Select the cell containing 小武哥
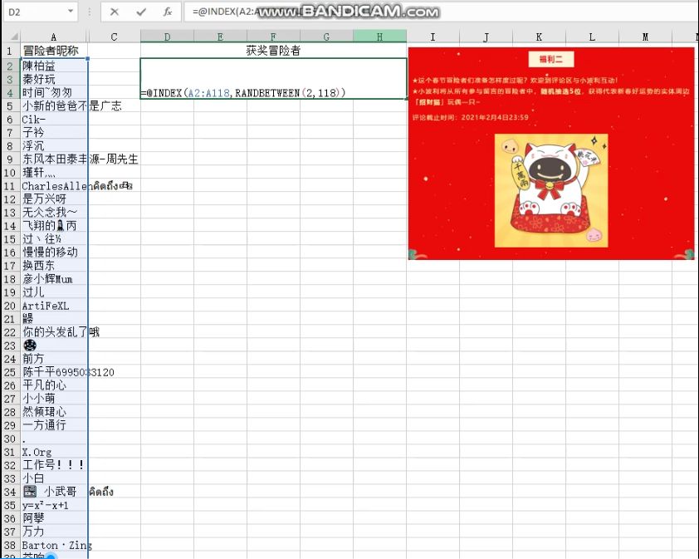Image resolution: width=699 pixels, height=559 pixels. point(53,492)
